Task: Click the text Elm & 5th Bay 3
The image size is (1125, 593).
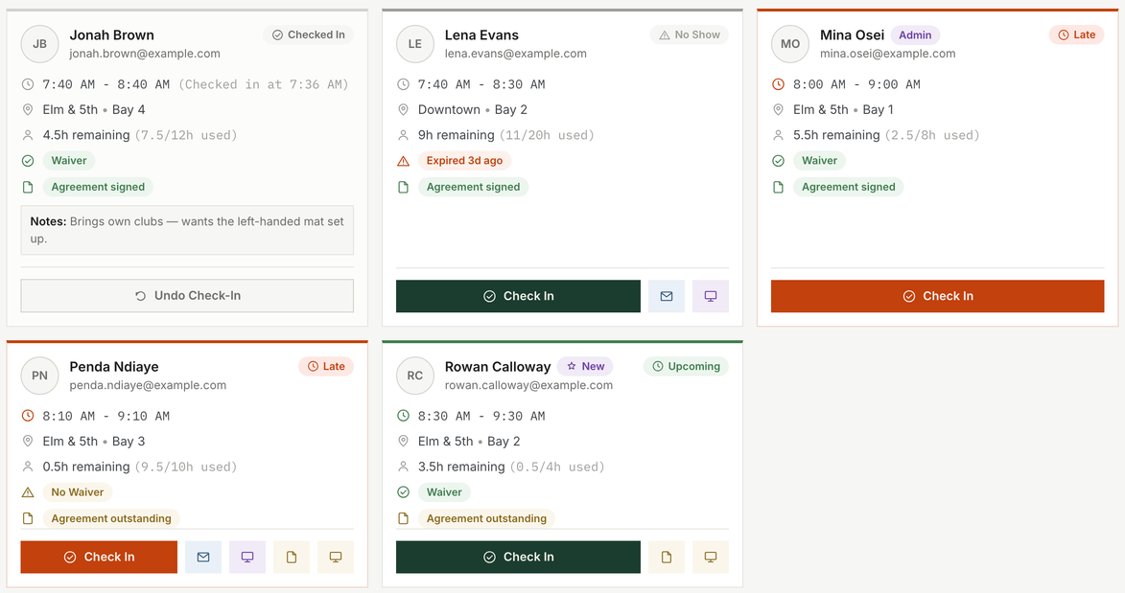Action: 94,442
